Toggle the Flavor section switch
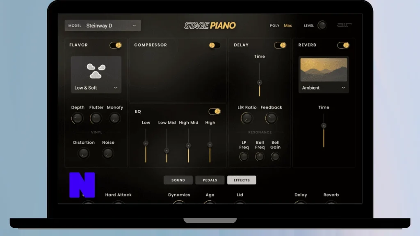420x236 pixels. coord(116,45)
